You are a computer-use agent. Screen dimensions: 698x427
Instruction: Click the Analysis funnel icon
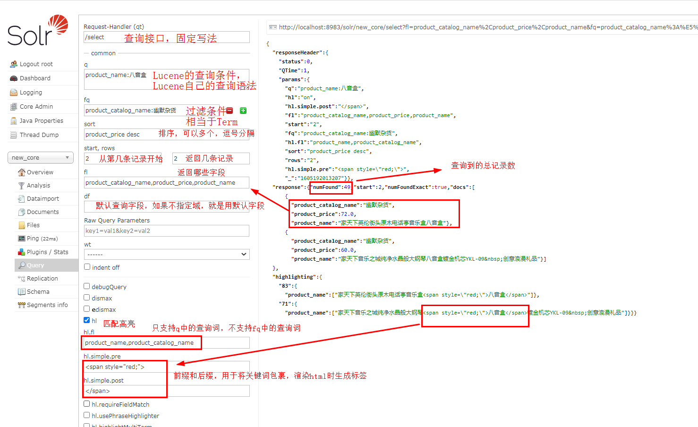point(21,185)
